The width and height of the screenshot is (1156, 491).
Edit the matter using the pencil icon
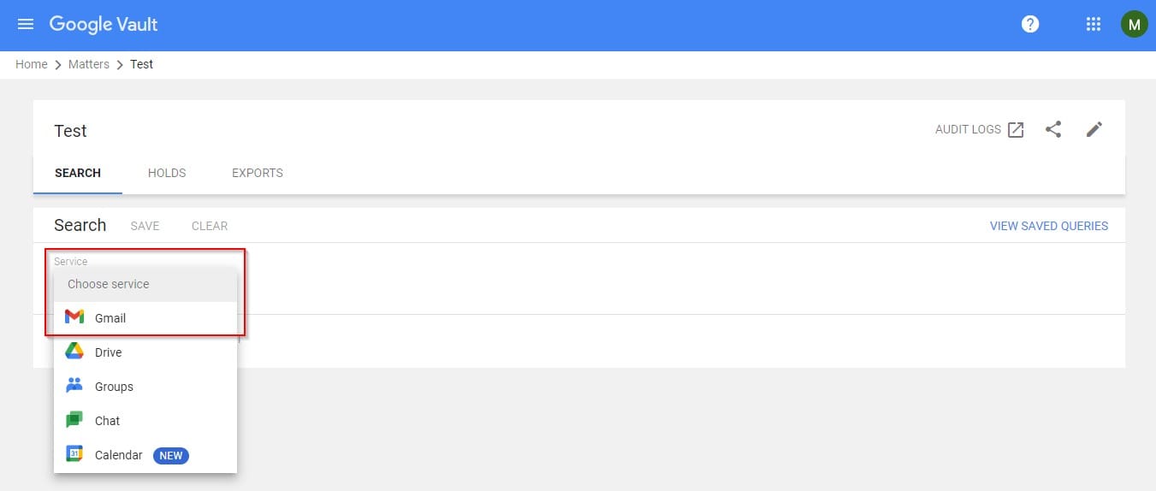1094,130
